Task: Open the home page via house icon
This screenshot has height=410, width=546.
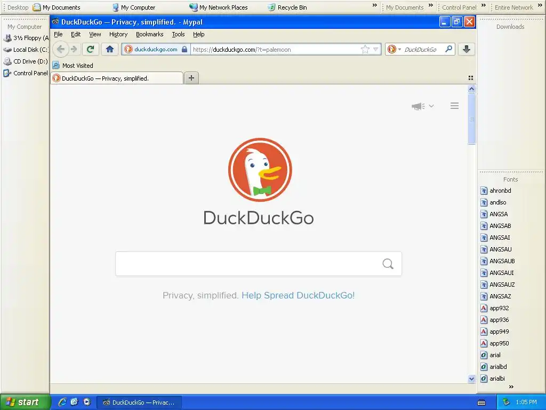Action: pyautogui.click(x=110, y=49)
